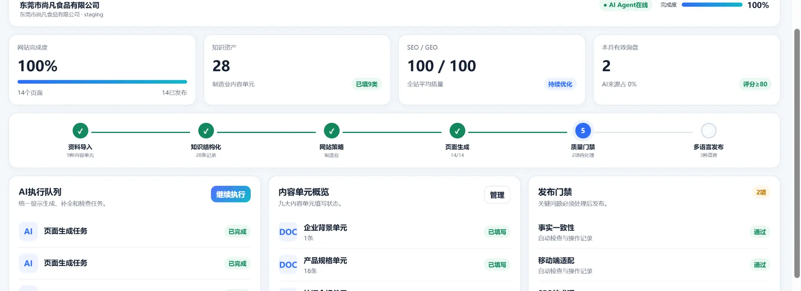This screenshot has width=801, height=291.
Task: Open the DOC icon beside 产品规格单元
Action: pyautogui.click(x=288, y=265)
